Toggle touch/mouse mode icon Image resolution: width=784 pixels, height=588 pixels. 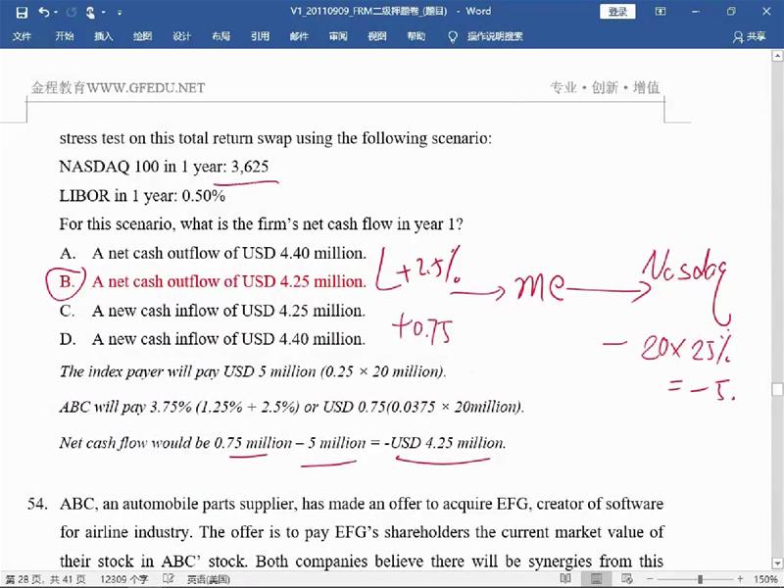[90, 12]
